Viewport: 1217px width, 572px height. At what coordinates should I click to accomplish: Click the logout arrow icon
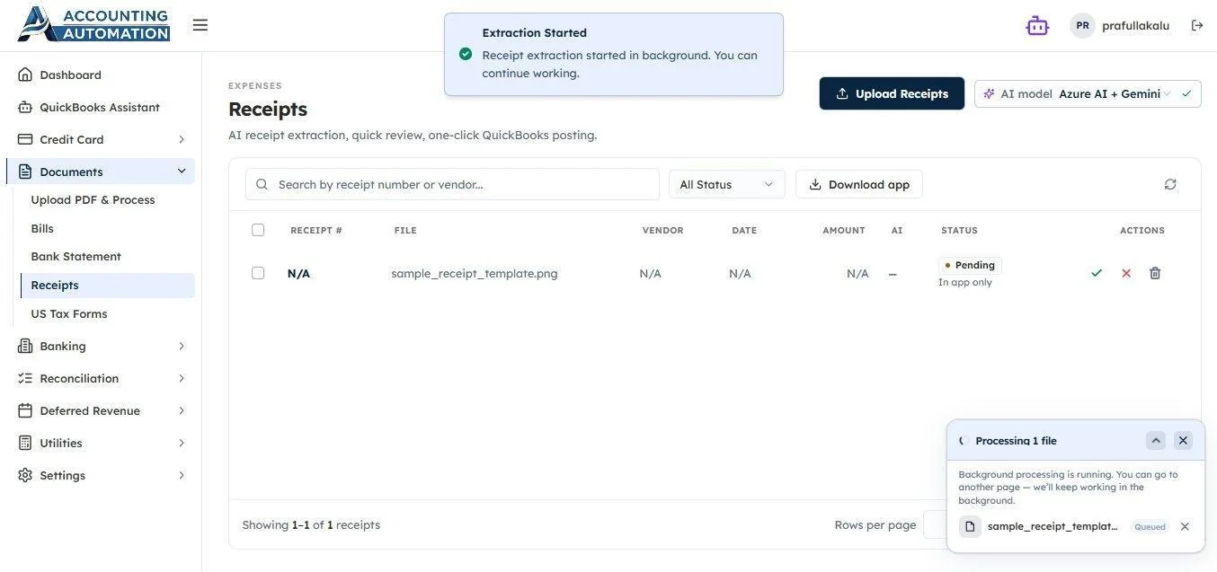pyautogui.click(x=1197, y=25)
